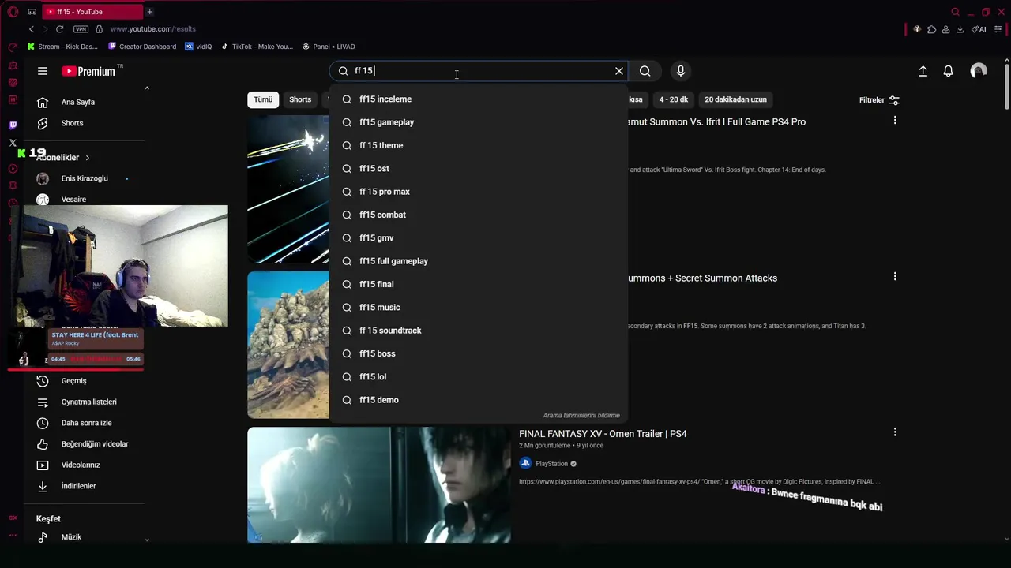This screenshot has height=568, width=1011.
Task: Open TikTok - Make You... bookmark
Action: [x=257, y=47]
